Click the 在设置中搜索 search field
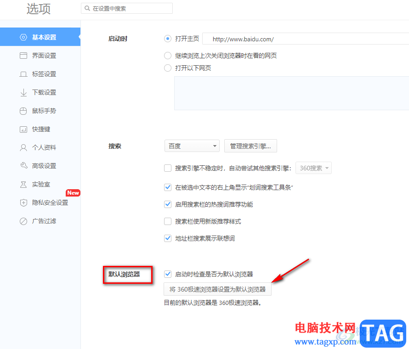The width and height of the screenshot is (409, 349). click(127, 8)
